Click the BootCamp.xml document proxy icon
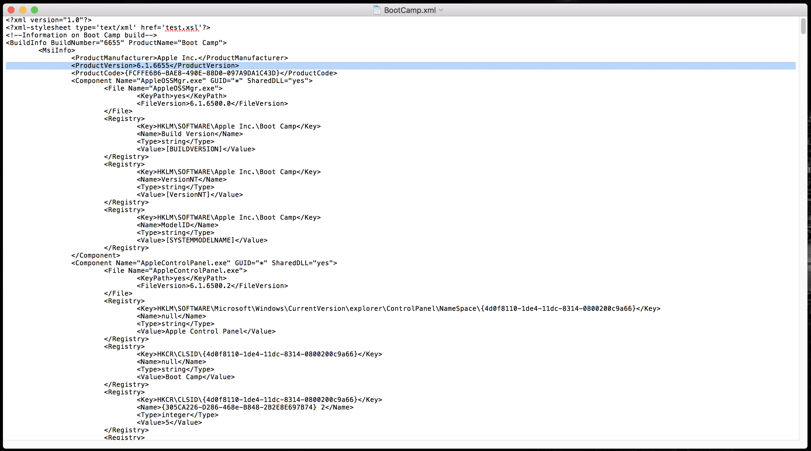This screenshot has height=451, width=811. (377, 10)
